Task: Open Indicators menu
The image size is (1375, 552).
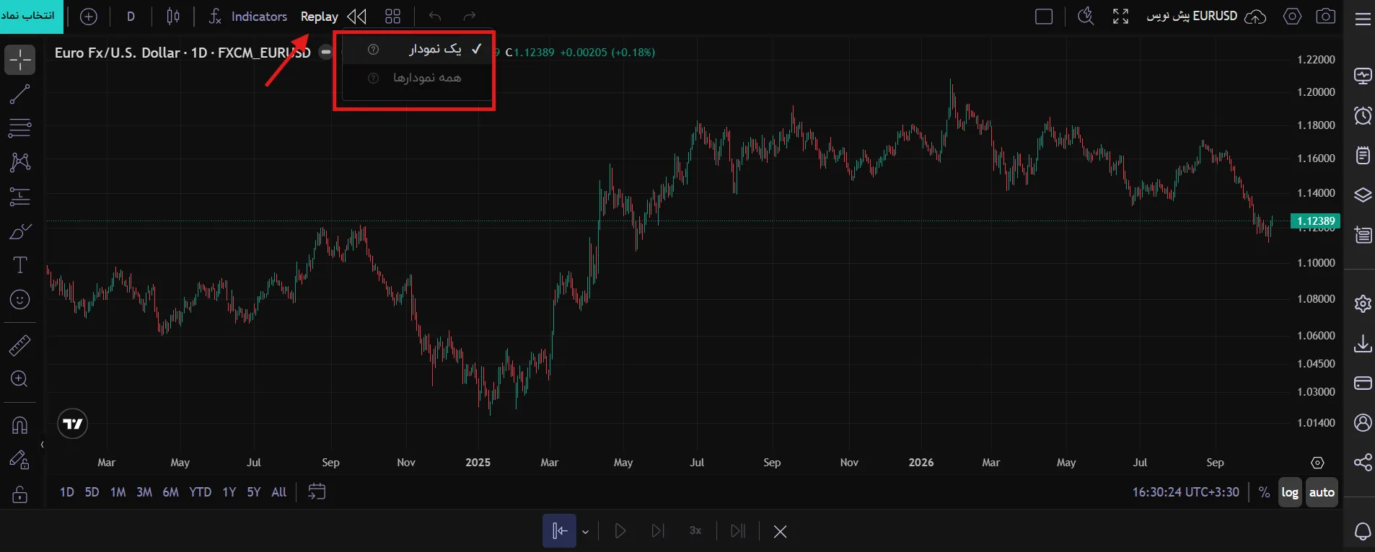Action: point(247,17)
